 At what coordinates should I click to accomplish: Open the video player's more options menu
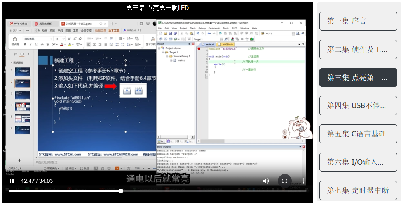(303, 181)
